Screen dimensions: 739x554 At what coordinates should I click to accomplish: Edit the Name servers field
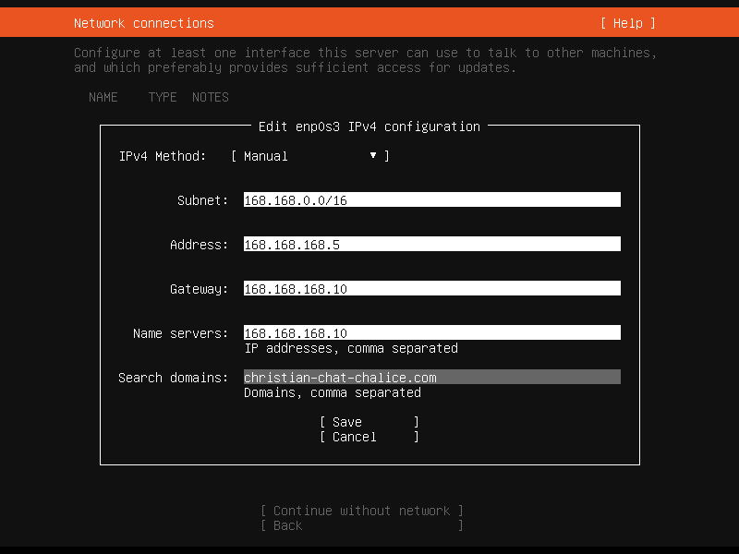pos(431,333)
